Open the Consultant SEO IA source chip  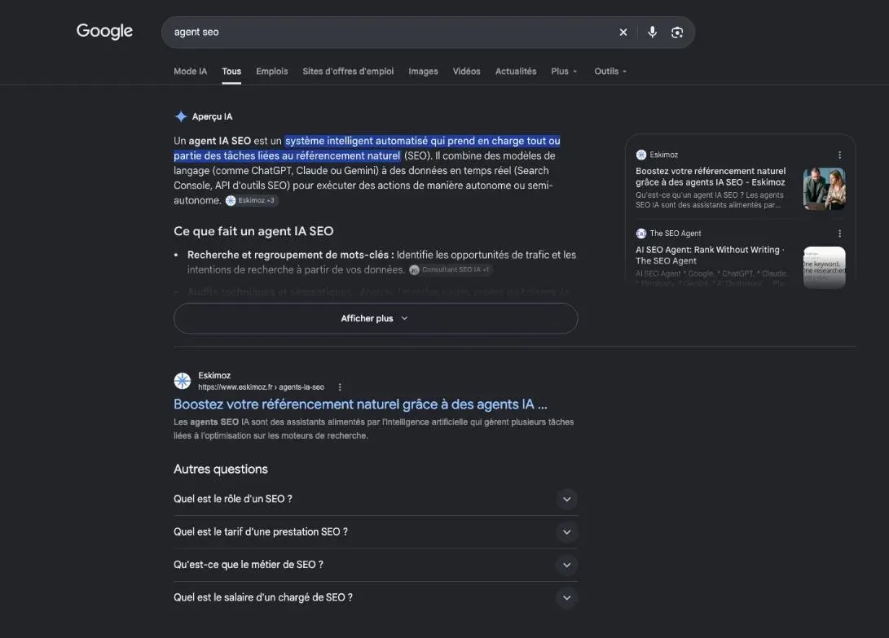(x=450, y=270)
